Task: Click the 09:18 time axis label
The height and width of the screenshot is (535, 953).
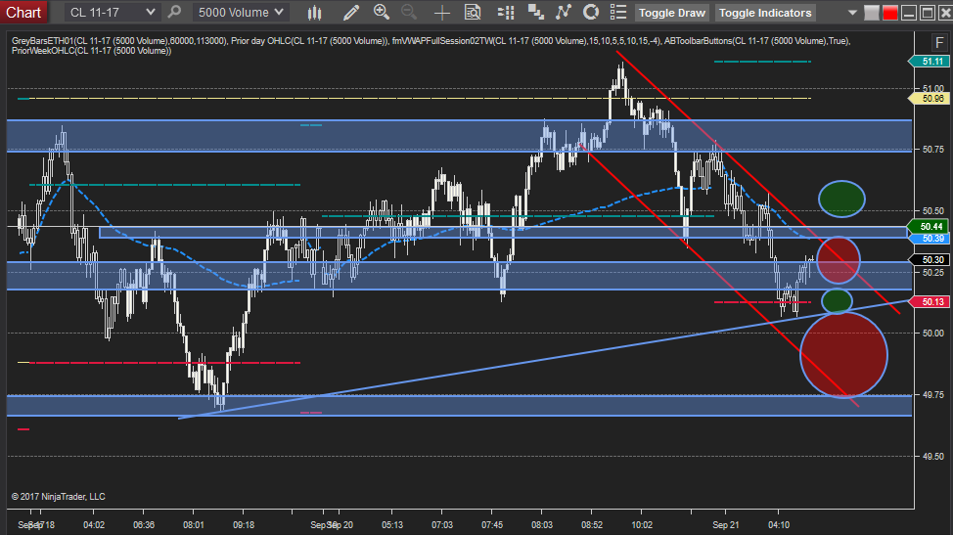Action: pyautogui.click(x=243, y=524)
